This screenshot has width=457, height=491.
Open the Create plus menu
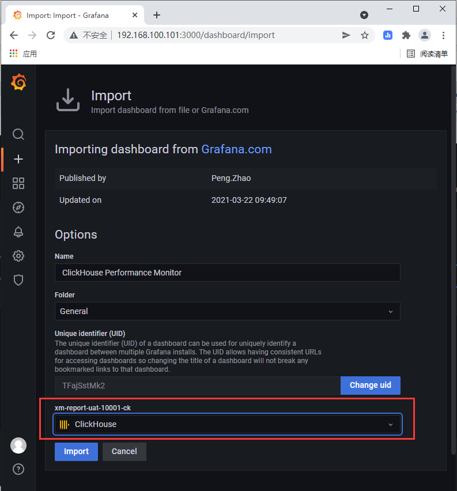pos(18,159)
